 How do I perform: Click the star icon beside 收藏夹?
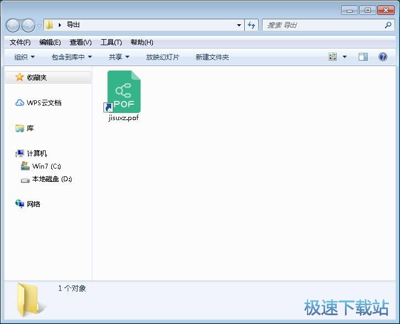[x=20, y=77]
